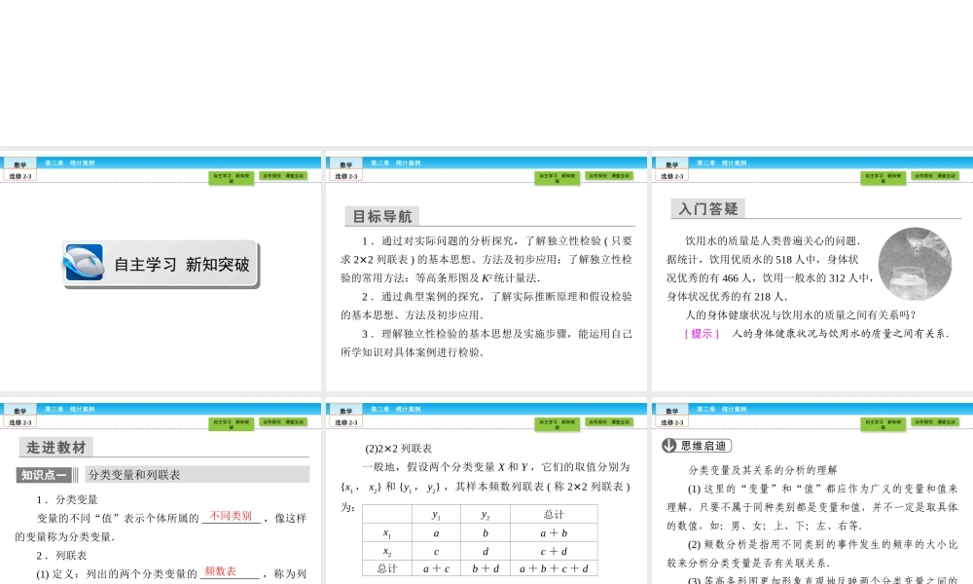Click the red answer 频数表
The width and height of the screenshot is (973, 584).
click(x=220, y=571)
